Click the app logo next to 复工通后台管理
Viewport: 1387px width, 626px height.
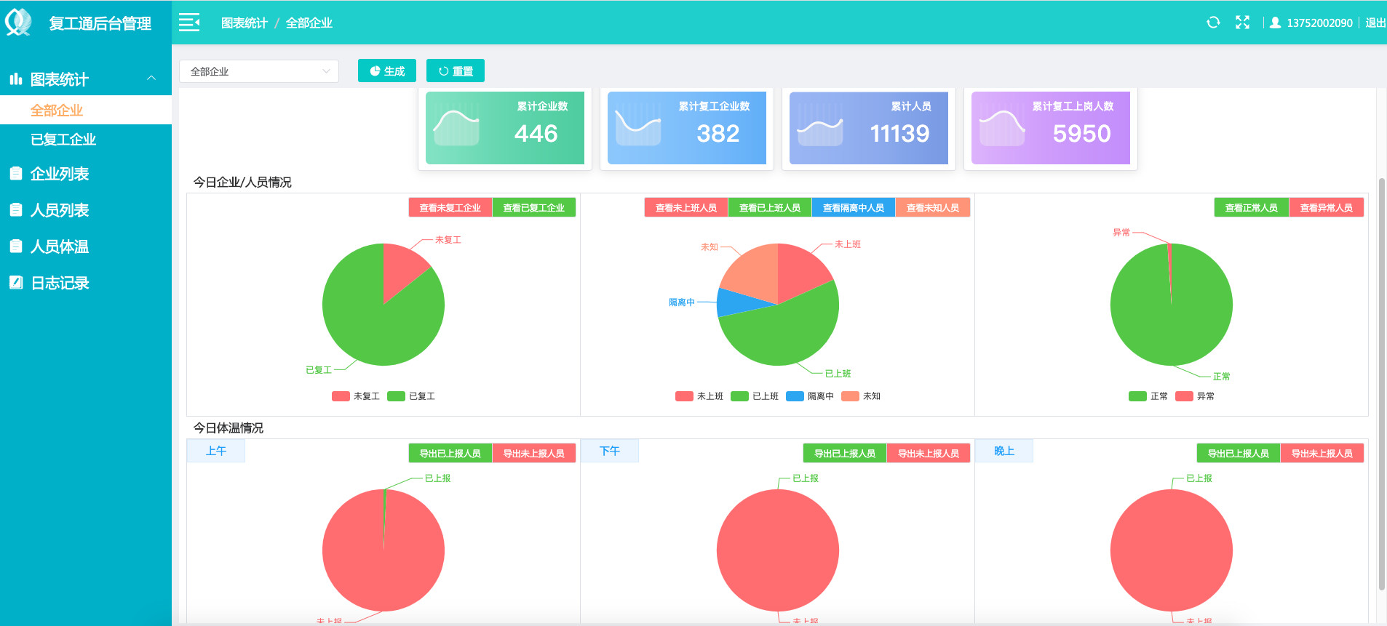pyautogui.click(x=18, y=23)
